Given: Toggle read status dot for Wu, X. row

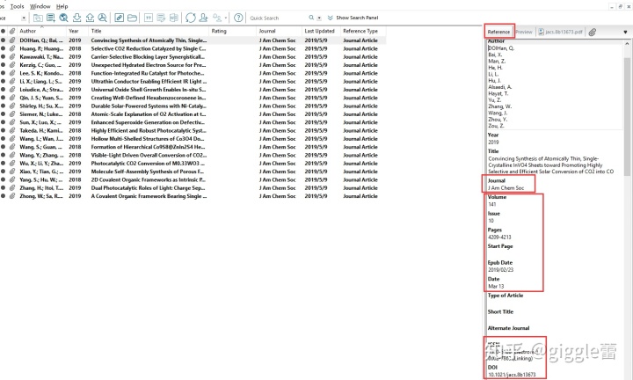Looking at the screenshot, I should 4,163.
